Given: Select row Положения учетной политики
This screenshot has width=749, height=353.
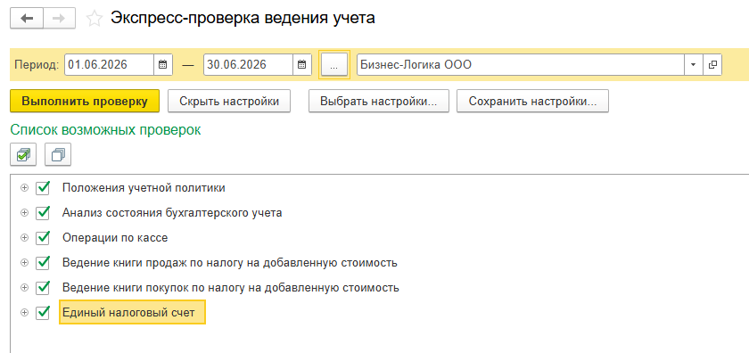Looking at the screenshot, I should pyautogui.click(x=144, y=188).
